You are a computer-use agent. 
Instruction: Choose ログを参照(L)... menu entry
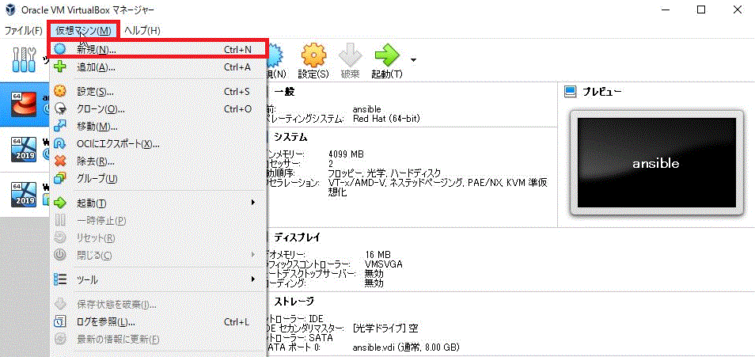coord(158,322)
